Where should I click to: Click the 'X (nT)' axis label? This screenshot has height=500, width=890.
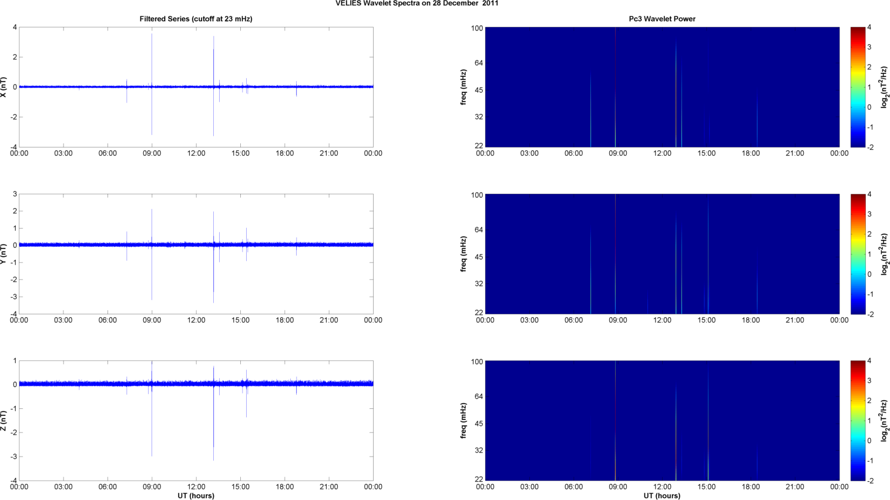click(x=5, y=87)
